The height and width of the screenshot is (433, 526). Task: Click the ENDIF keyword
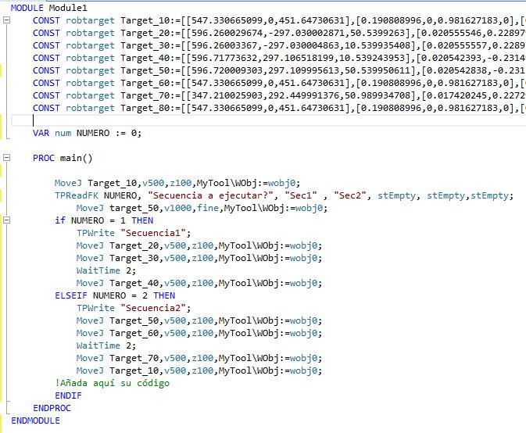(68, 395)
